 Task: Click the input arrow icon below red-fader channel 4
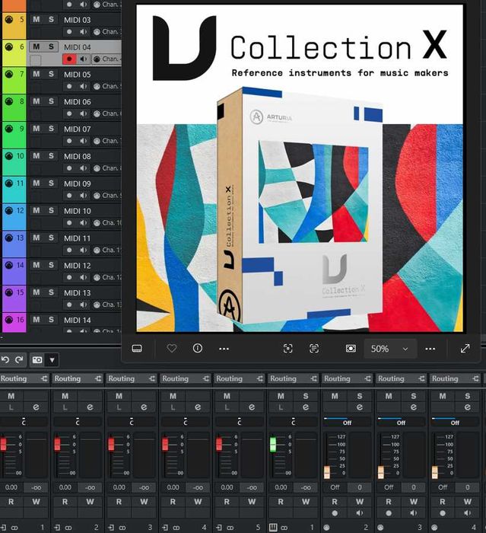pos(165,528)
